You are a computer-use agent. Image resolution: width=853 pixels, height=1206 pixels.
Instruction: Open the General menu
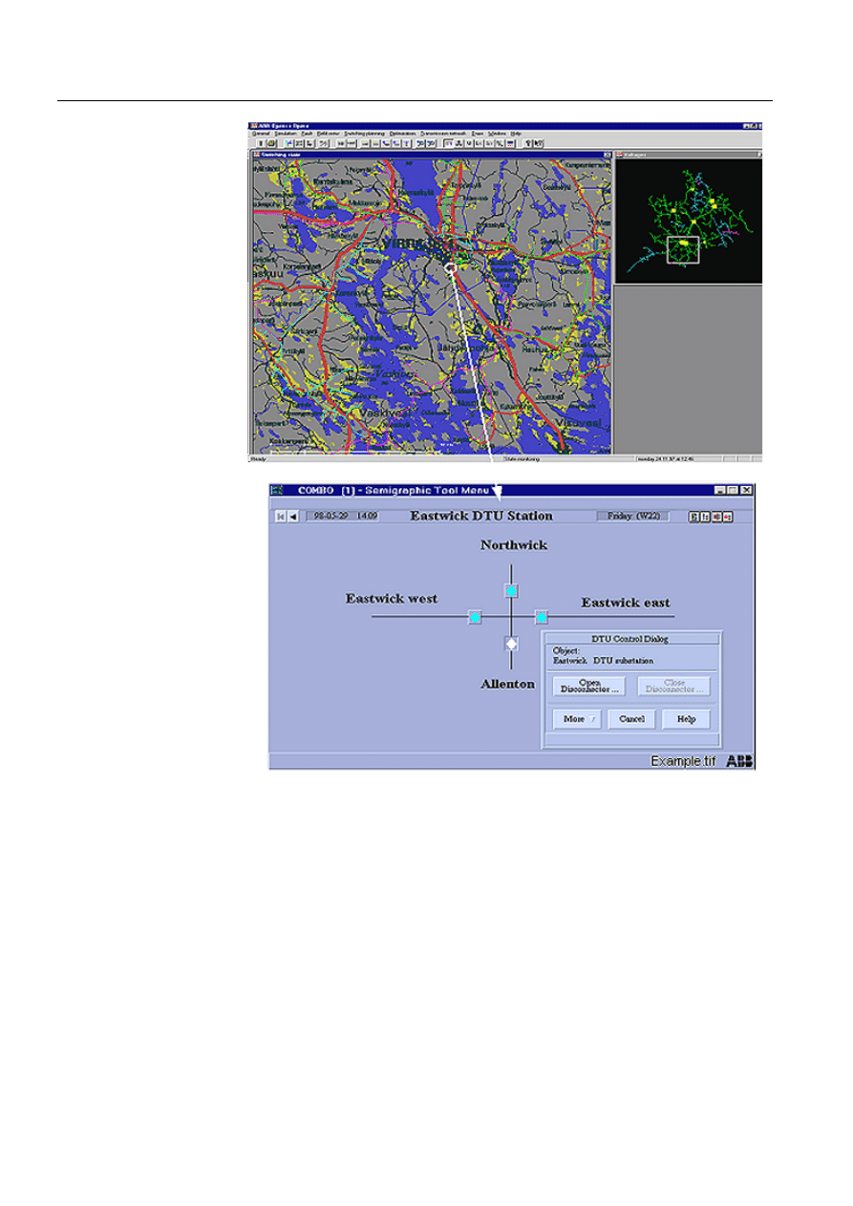click(x=261, y=133)
